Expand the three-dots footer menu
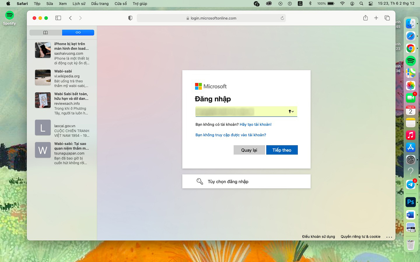Screen dimensions: 420x262 (x=389, y=237)
